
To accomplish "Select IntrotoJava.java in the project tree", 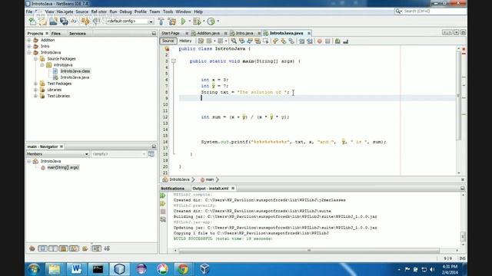I will [x=75, y=77].
